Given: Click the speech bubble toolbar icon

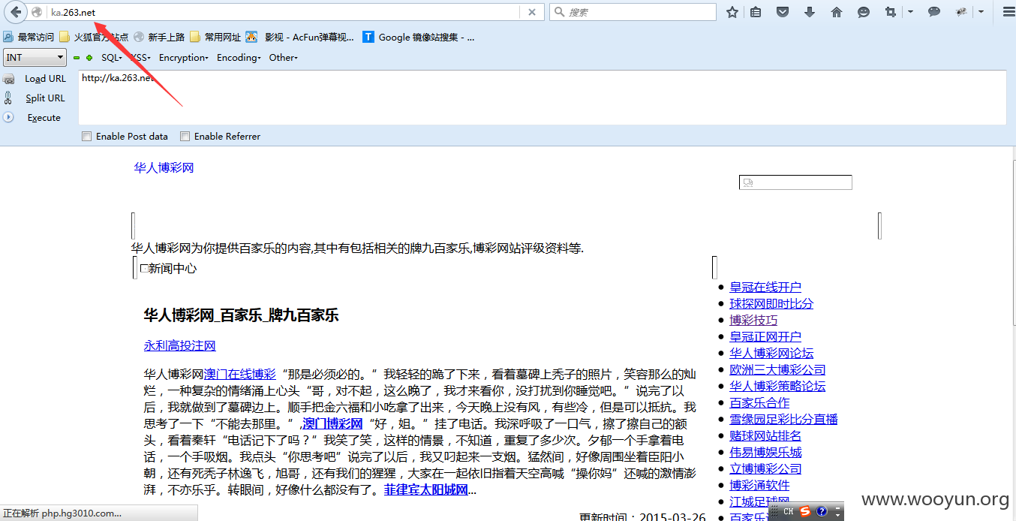Looking at the screenshot, I should pos(934,12).
